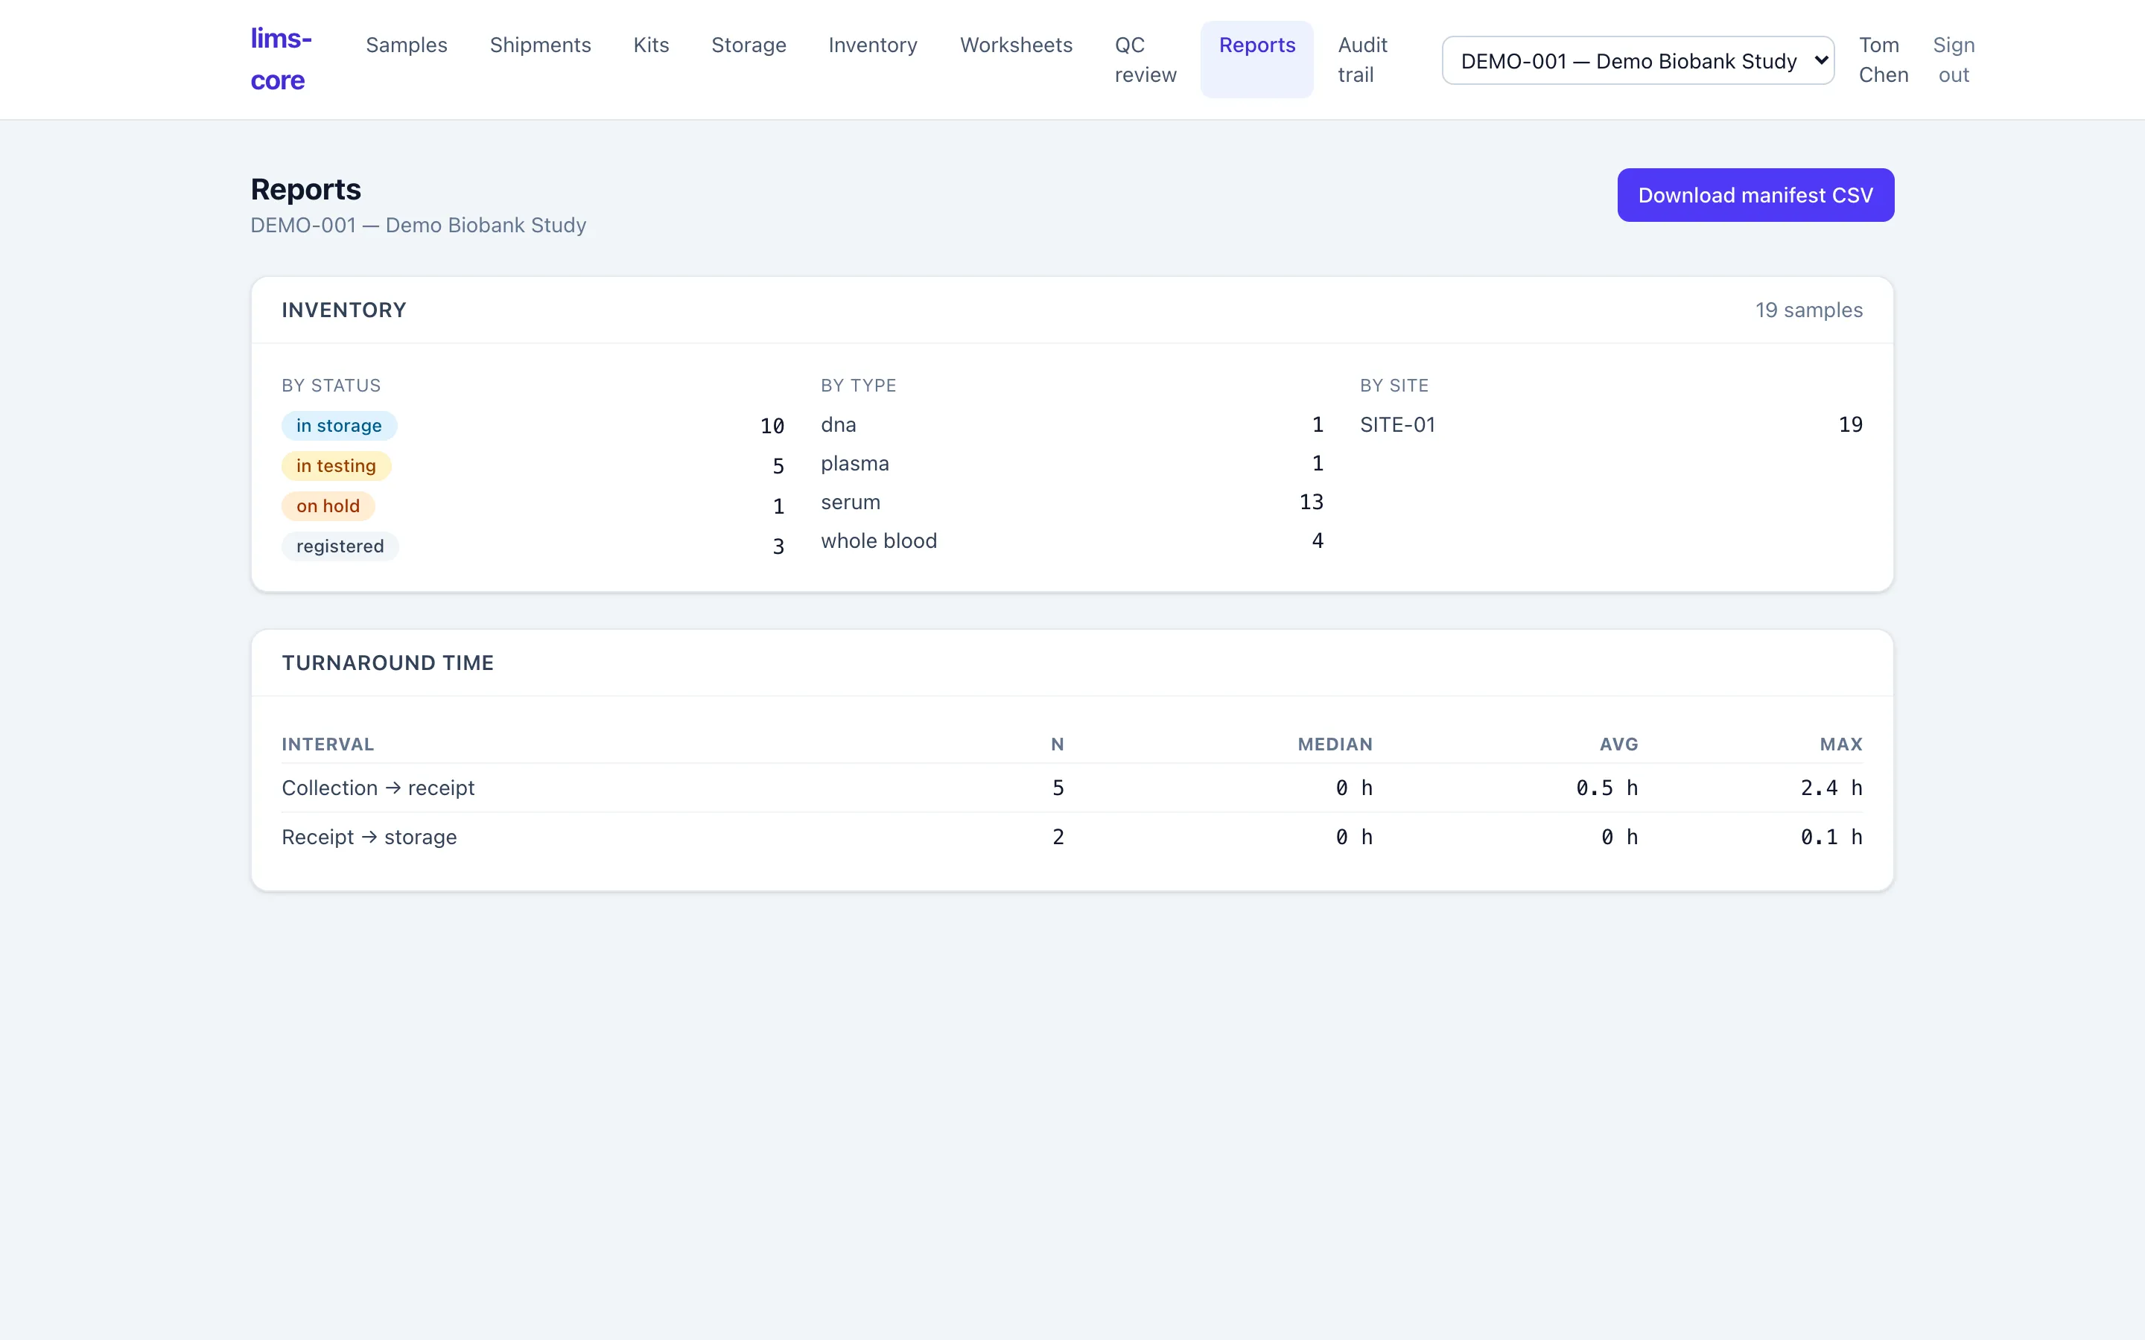The width and height of the screenshot is (2145, 1340).
Task: Open Worksheets in the navigation bar
Action: [1016, 45]
